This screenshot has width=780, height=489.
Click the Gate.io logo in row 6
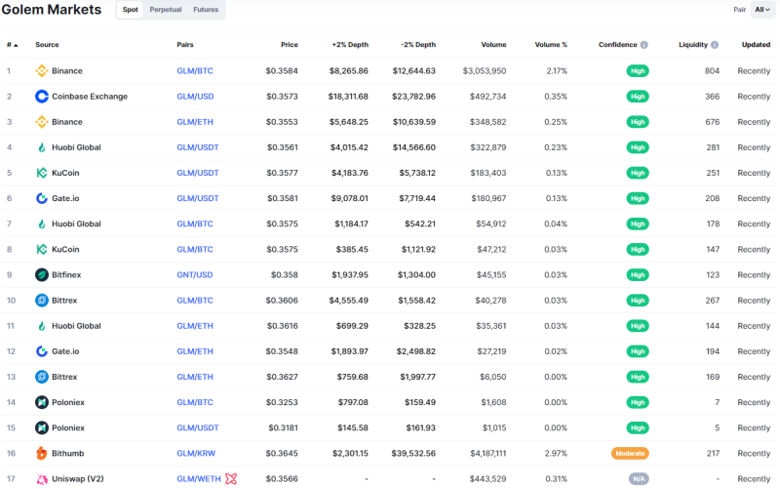[42, 198]
